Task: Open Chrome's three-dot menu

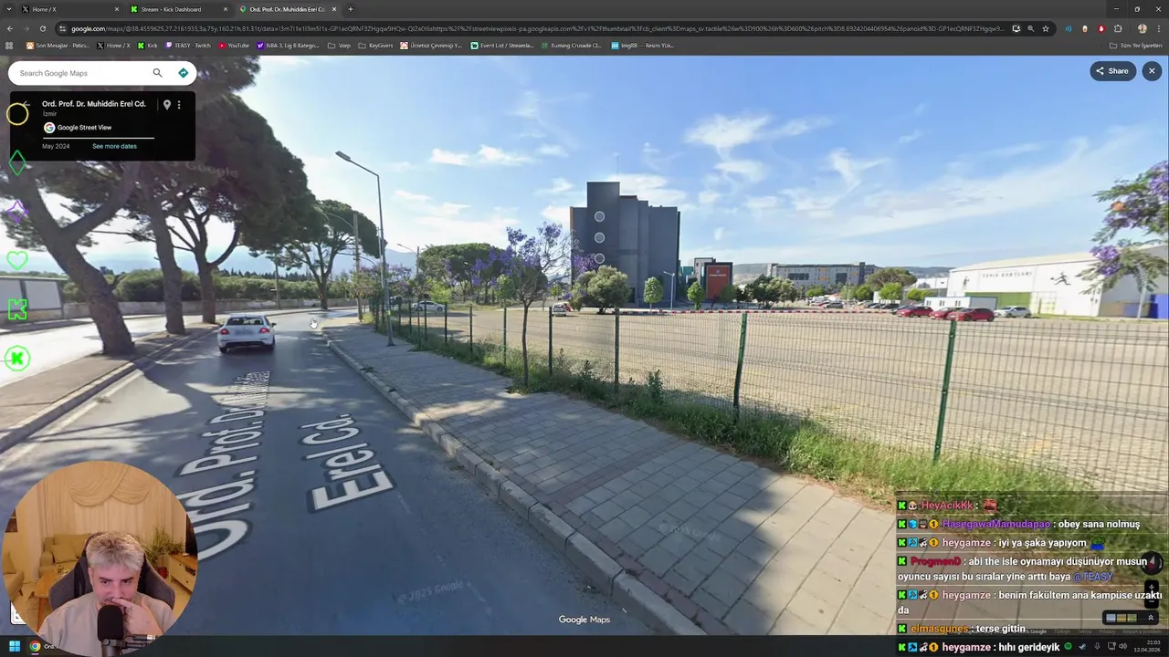Action: (x=1158, y=28)
